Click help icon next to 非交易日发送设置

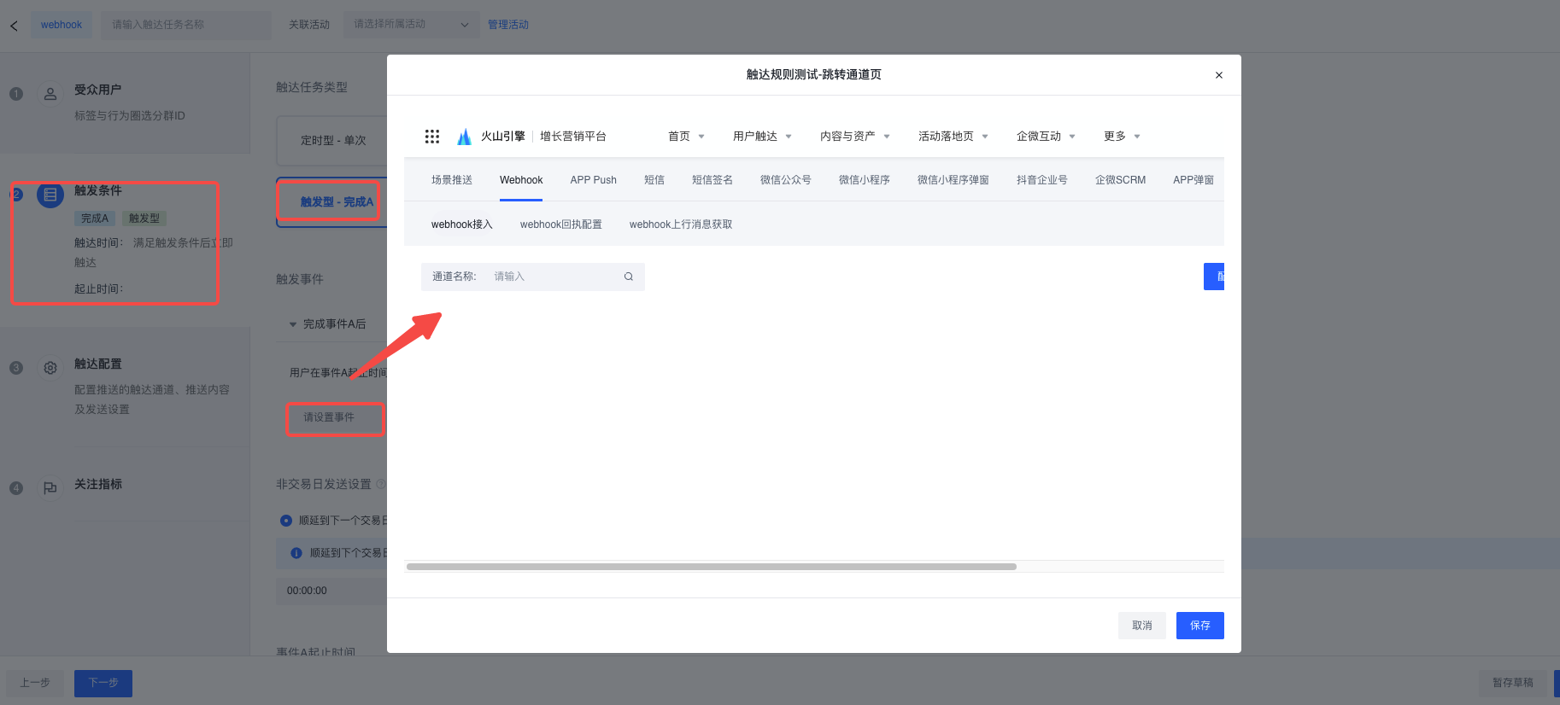tap(381, 484)
